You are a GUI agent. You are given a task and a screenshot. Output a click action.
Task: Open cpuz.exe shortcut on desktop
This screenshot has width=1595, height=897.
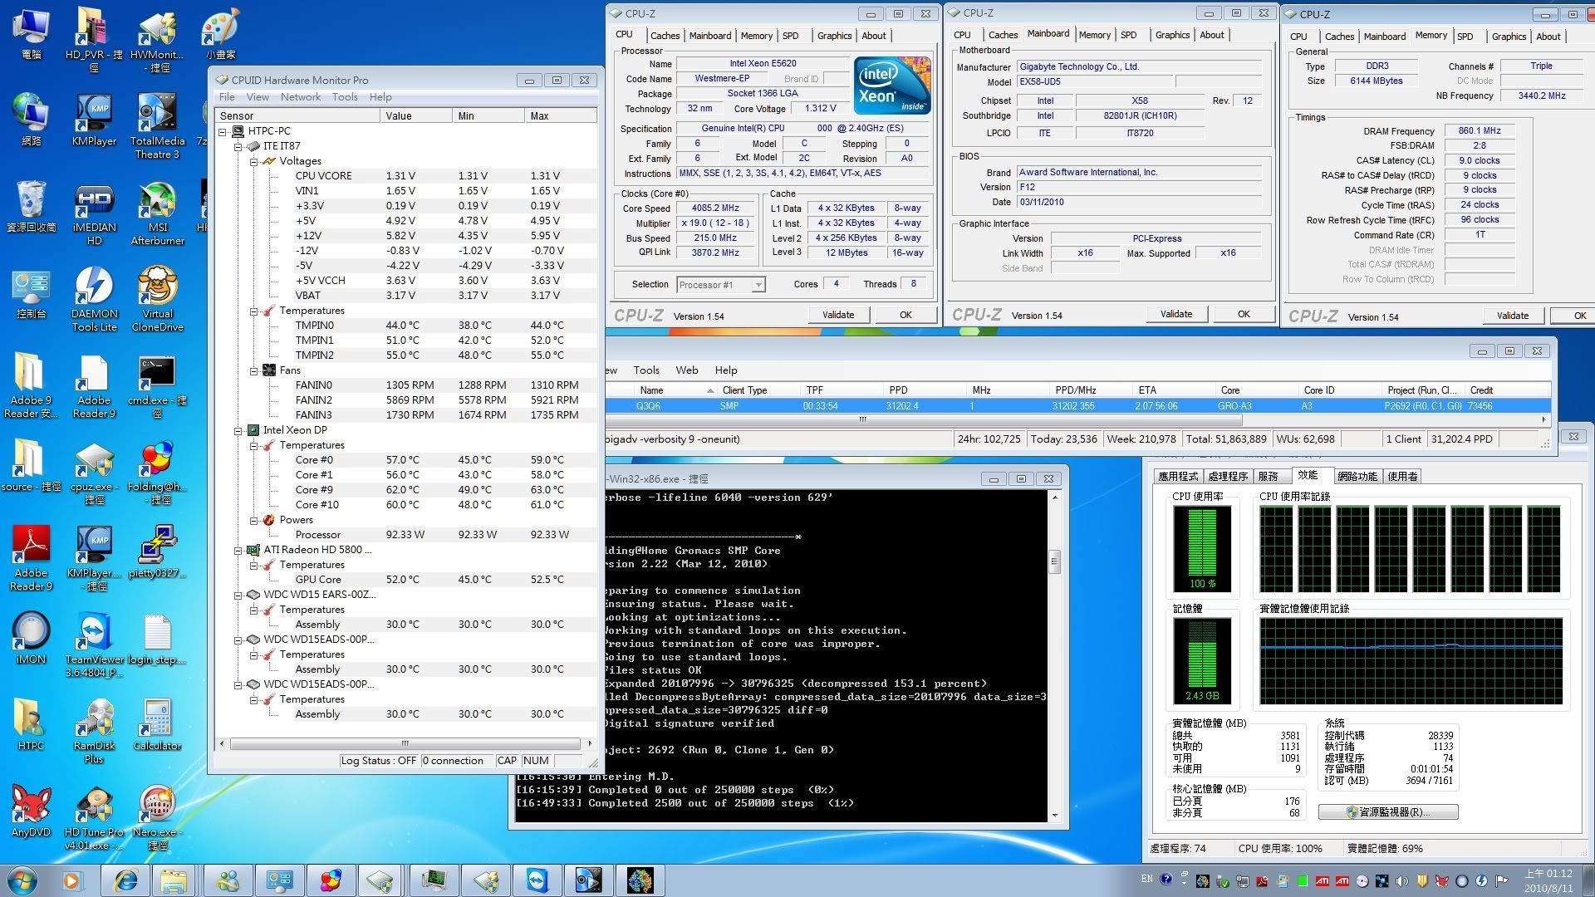94,473
